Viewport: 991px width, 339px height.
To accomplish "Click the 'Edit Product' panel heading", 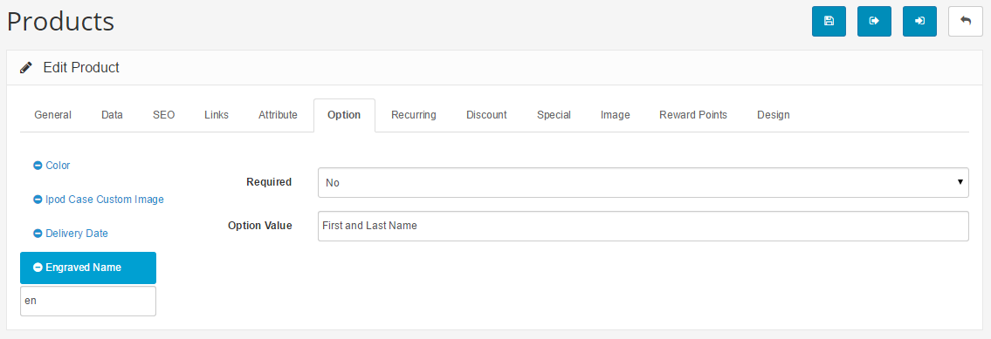I will (81, 68).
